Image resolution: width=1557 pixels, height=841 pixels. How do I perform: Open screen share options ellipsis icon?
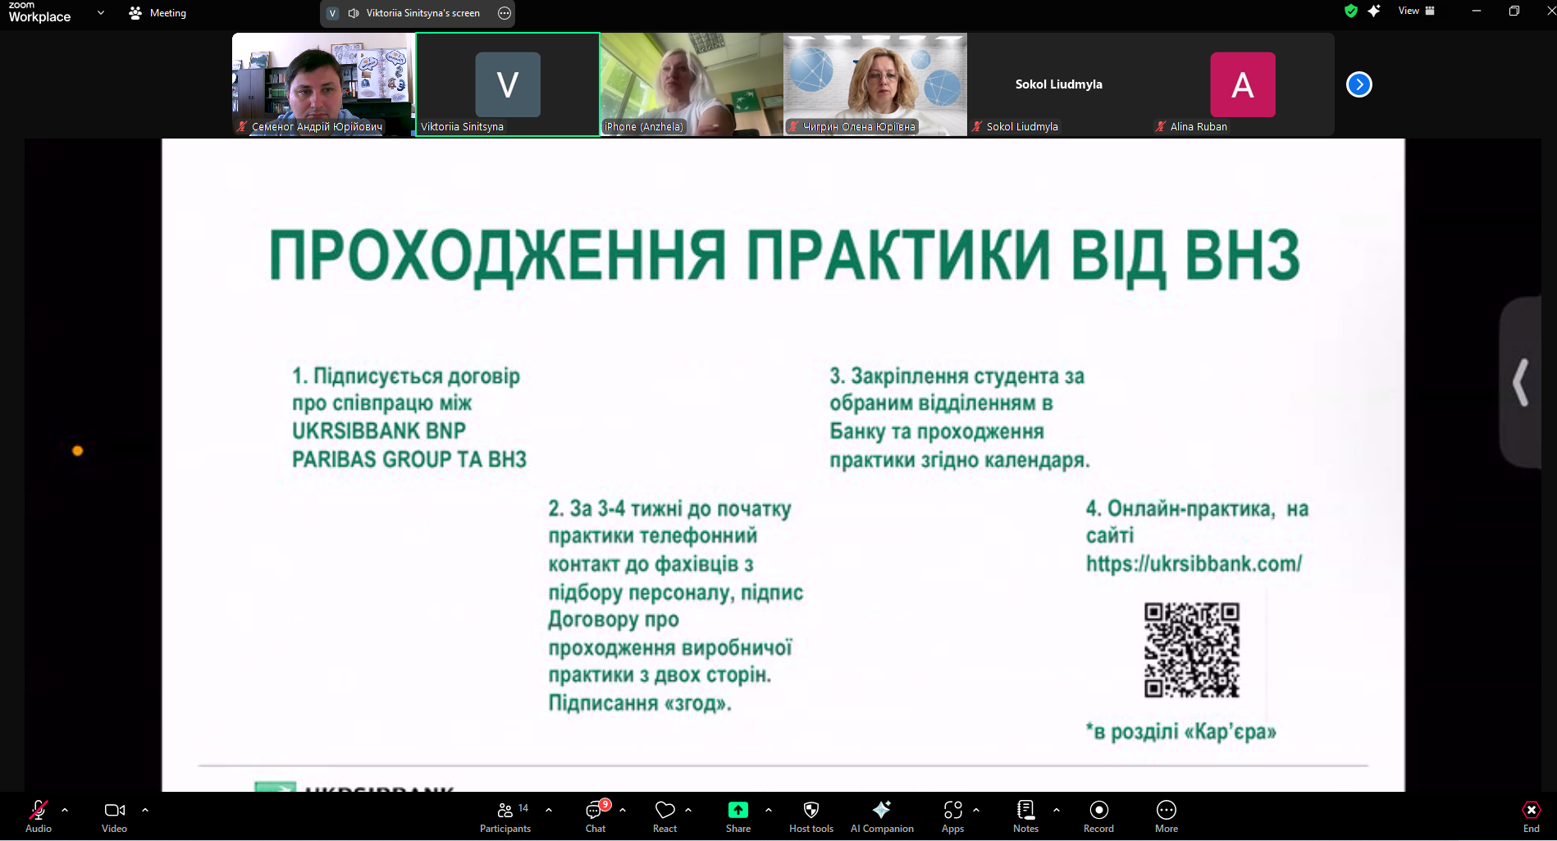coord(505,13)
